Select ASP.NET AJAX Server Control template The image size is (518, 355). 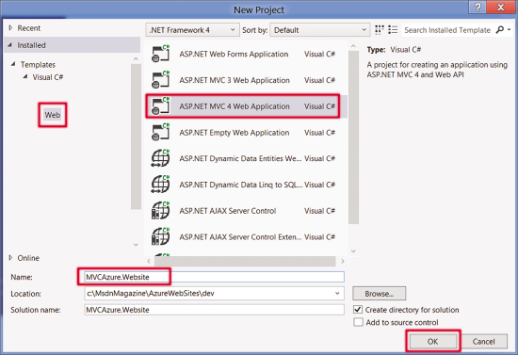(x=247, y=210)
